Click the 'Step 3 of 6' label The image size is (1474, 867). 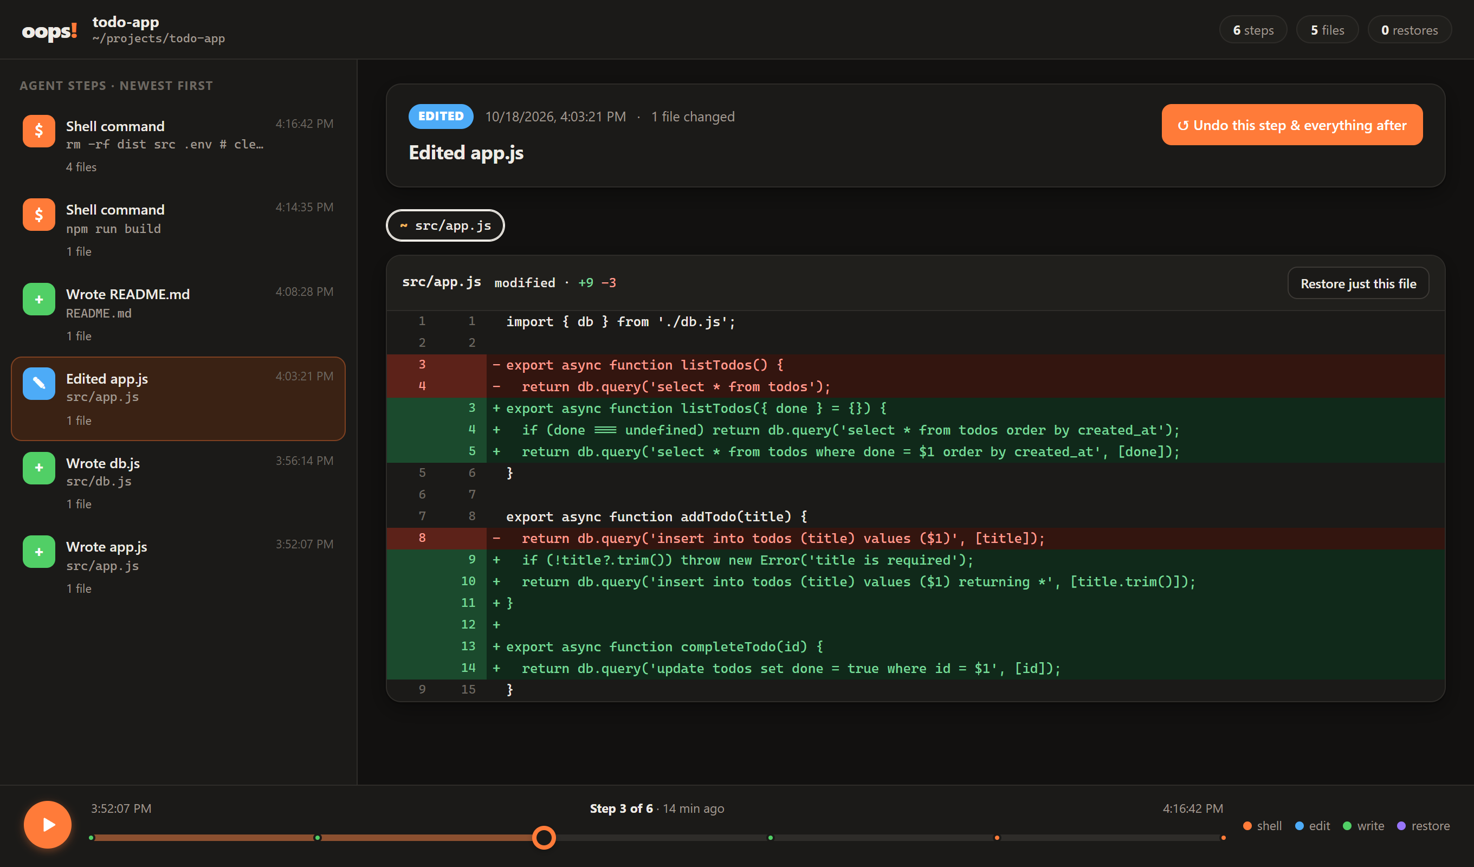[621, 808]
